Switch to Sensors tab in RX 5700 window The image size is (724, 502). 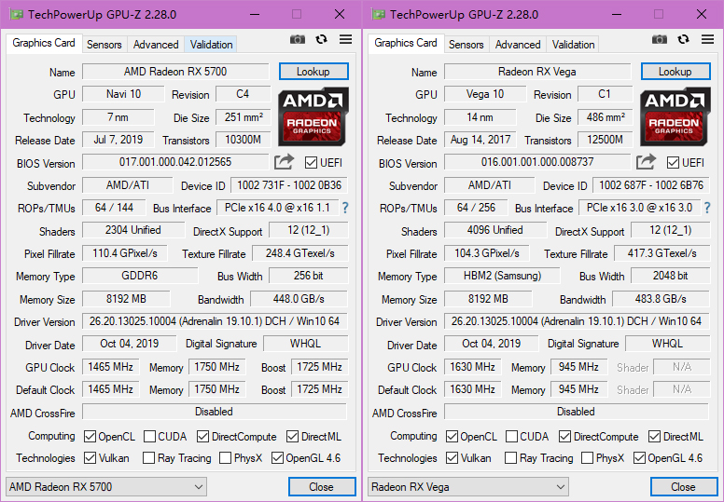tap(104, 45)
